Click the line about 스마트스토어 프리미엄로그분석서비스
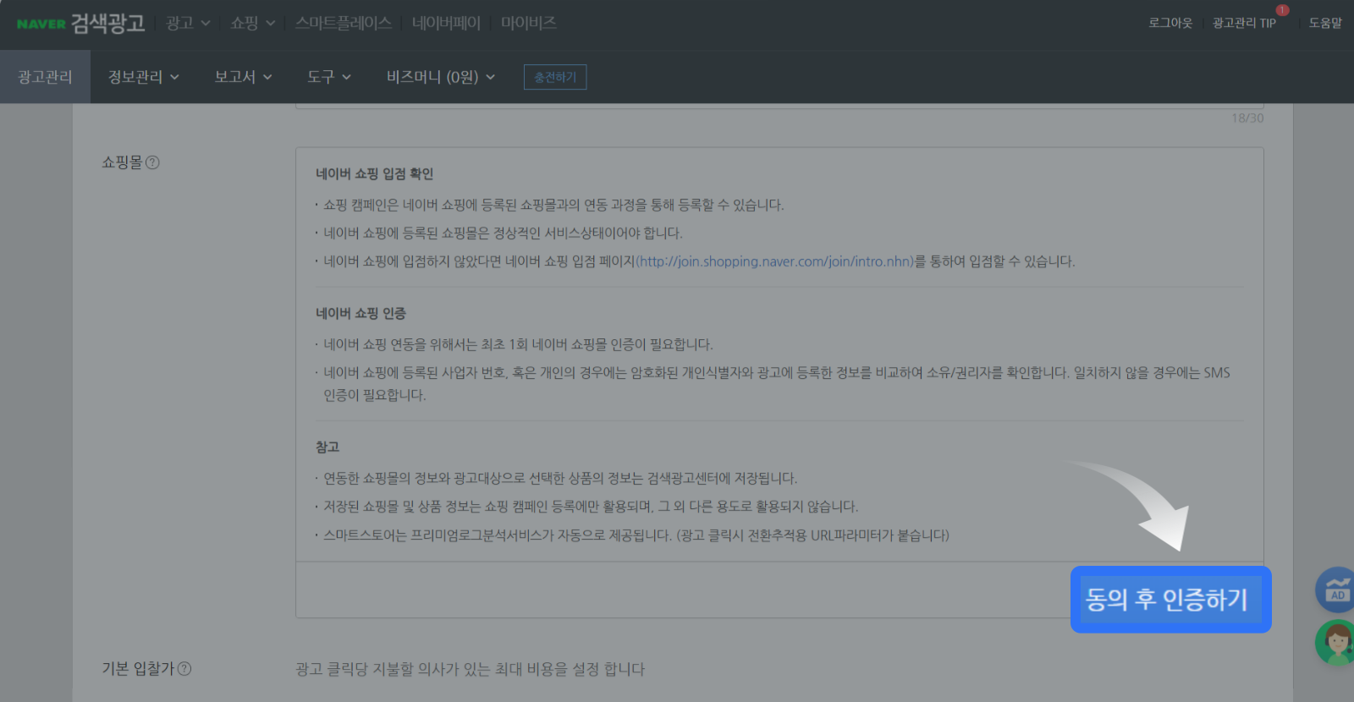Viewport: 1354px width, 702px height. [x=636, y=535]
